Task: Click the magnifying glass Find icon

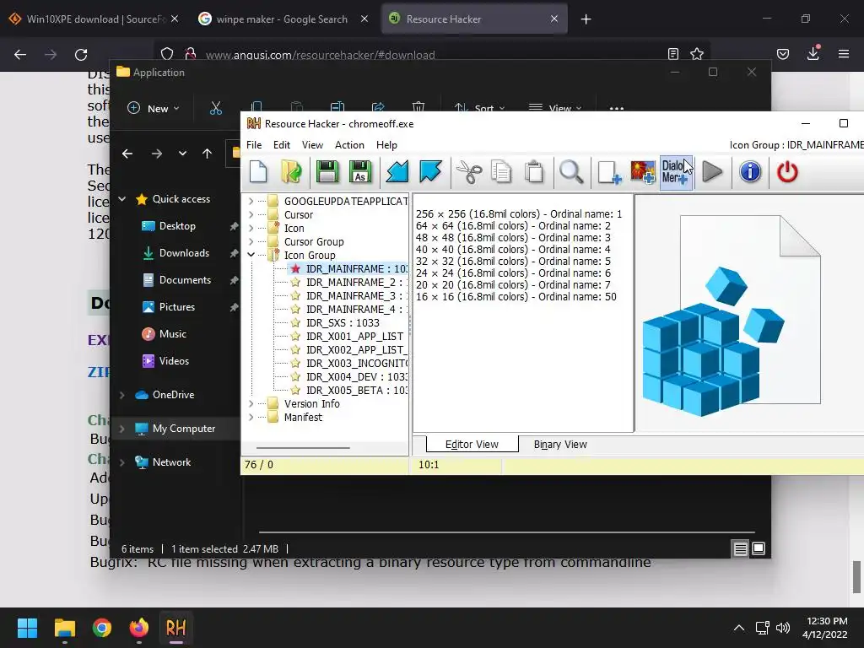Action: point(571,172)
